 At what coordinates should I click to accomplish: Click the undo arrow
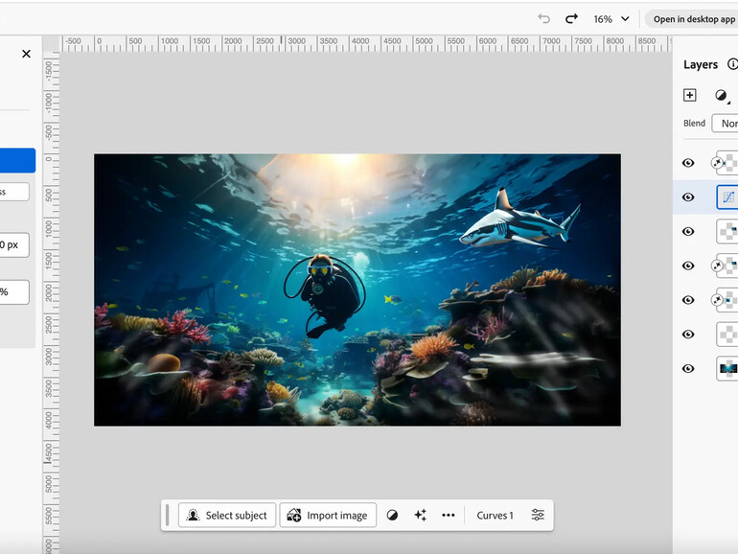543,19
